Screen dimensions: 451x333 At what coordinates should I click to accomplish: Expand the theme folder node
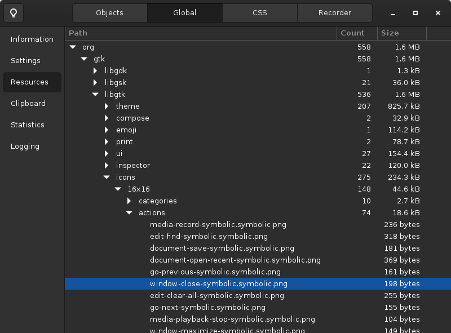[x=106, y=106]
